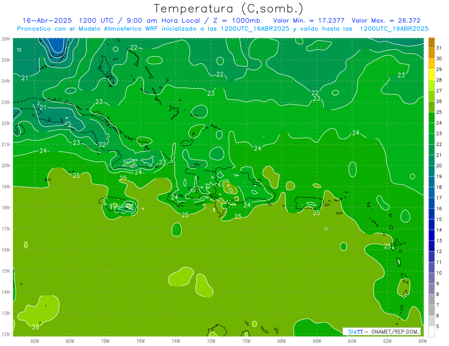Pick the purple swatch between 9 and 10
The width and height of the screenshot is (449, 346).
point(431,278)
